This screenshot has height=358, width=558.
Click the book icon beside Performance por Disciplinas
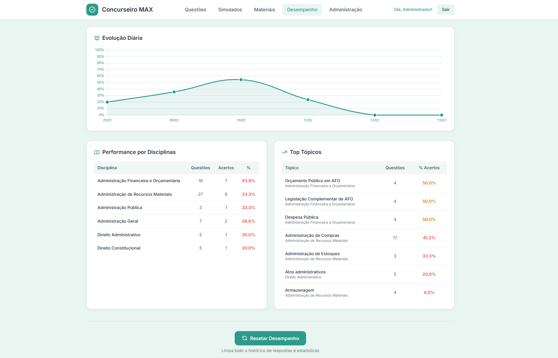tap(97, 152)
